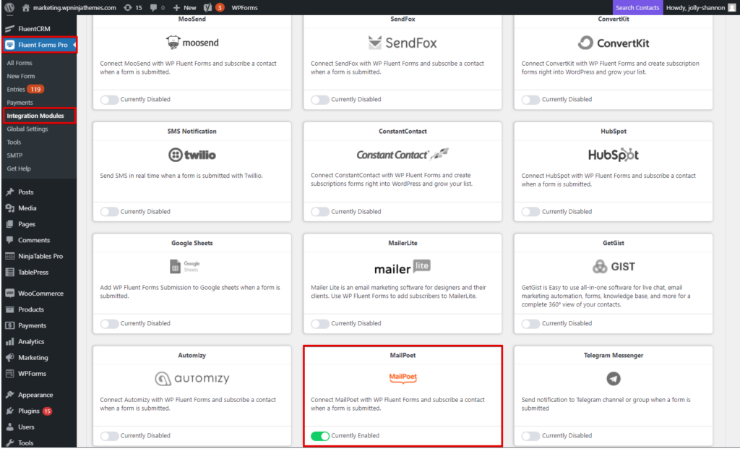740x449 pixels.
Task: Enable the GetGist integration toggle
Action: pyautogui.click(x=530, y=324)
